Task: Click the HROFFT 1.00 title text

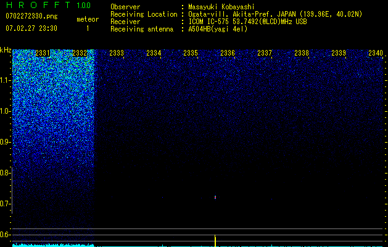Action: 48,5
